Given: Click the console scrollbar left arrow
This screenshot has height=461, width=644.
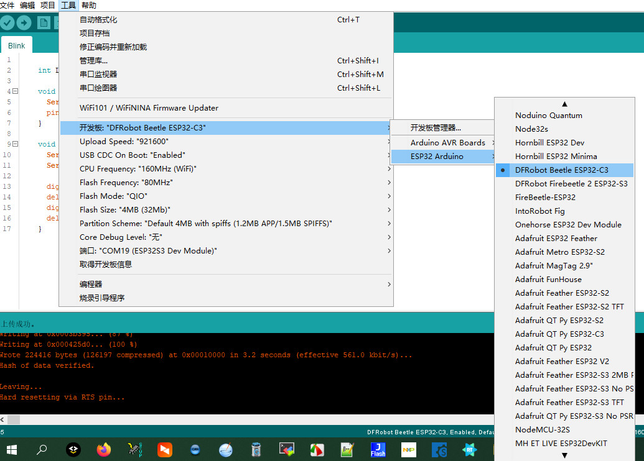Looking at the screenshot, I should click(x=3, y=419).
